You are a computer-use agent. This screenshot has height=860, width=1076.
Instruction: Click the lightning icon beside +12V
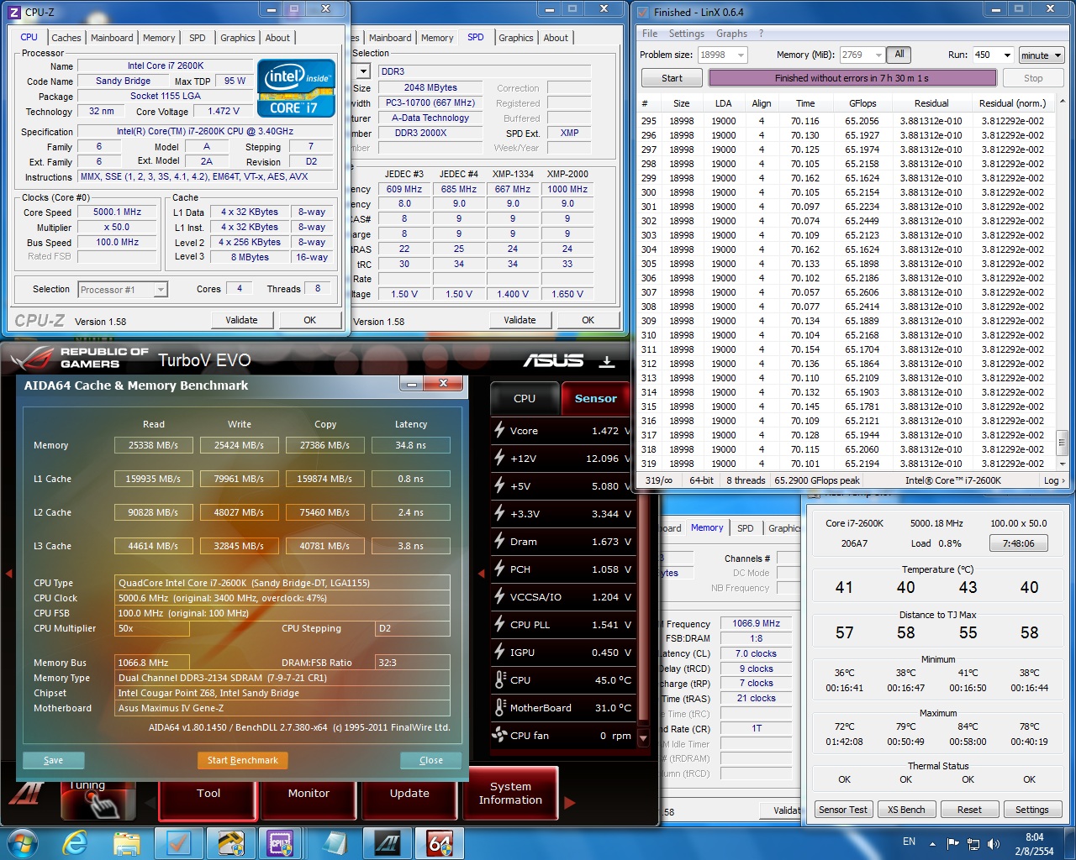pyautogui.click(x=499, y=458)
